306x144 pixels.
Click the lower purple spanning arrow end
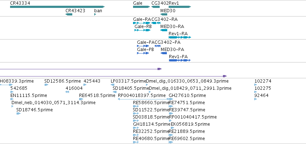(x=225, y=76)
